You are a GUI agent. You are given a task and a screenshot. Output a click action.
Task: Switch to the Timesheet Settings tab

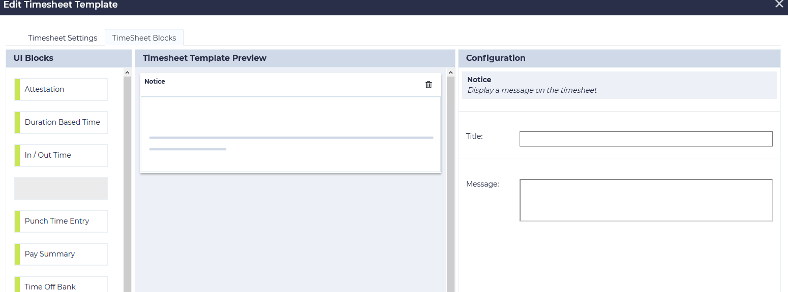[63, 38]
